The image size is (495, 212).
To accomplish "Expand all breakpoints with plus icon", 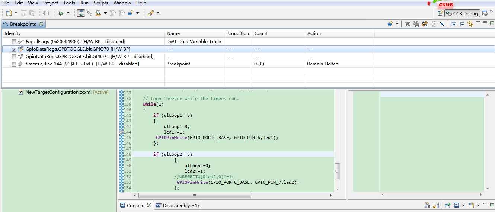I will click(453, 24).
